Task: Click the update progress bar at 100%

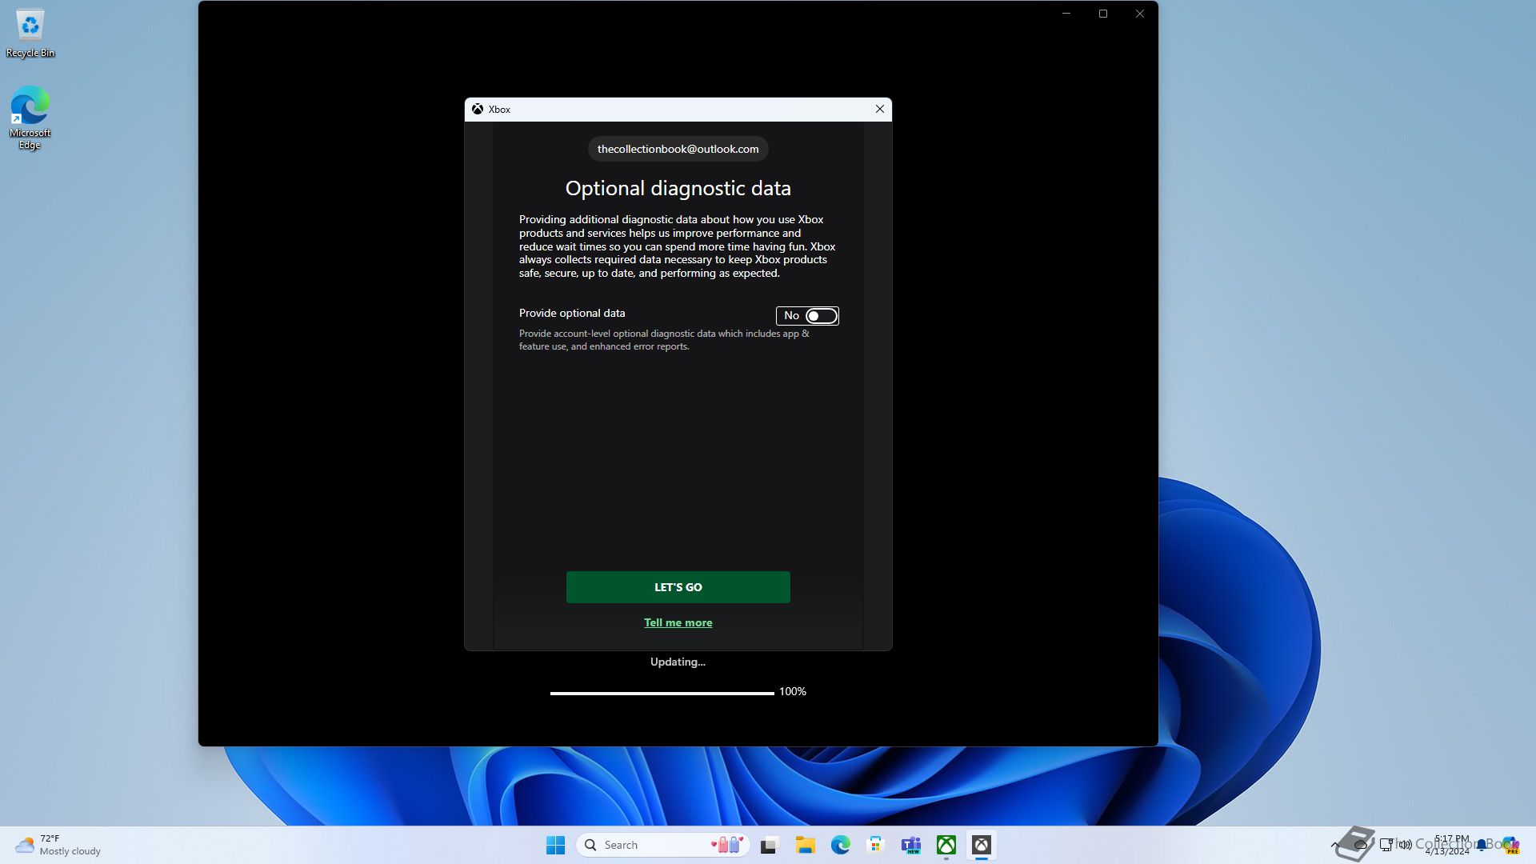Action: pos(662,693)
